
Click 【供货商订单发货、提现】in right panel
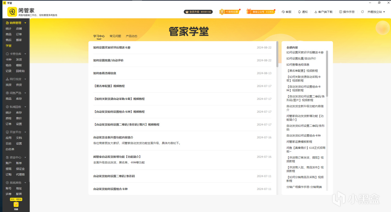(306, 159)
